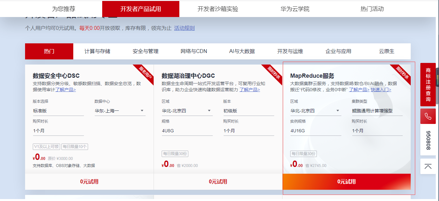Click the 限老用户 corner ribbon
439x201 pixels.
coord(145,73)
